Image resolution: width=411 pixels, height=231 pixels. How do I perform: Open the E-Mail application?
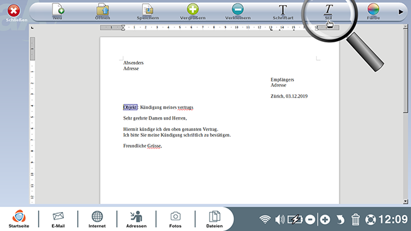pos(58,219)
